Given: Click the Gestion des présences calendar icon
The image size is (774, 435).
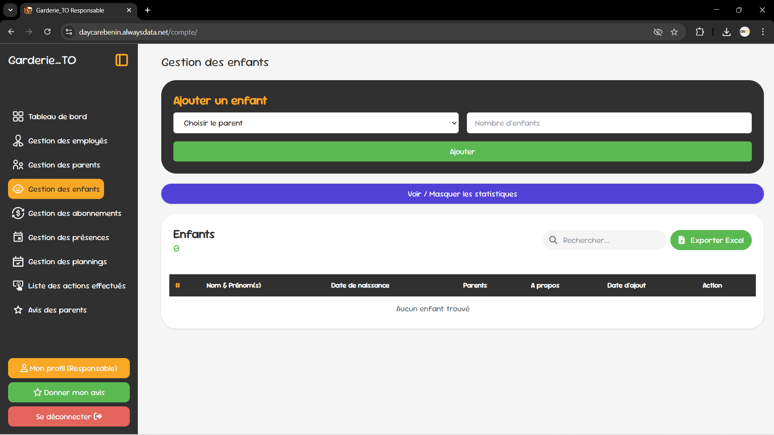Looking at the screenshot, I should tap(18, 237).
